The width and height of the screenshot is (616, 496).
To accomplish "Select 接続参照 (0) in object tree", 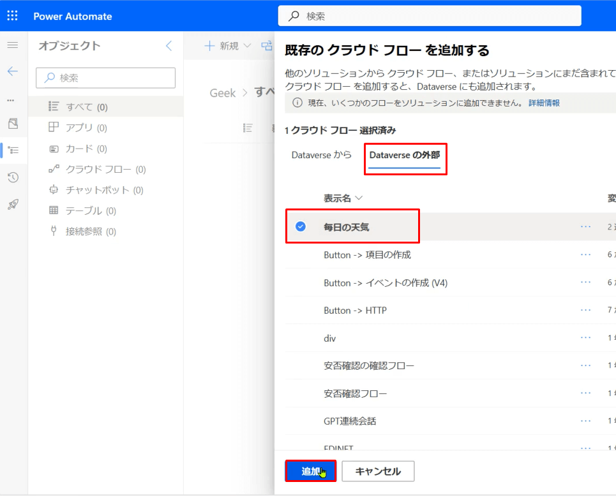I will 105,231.
